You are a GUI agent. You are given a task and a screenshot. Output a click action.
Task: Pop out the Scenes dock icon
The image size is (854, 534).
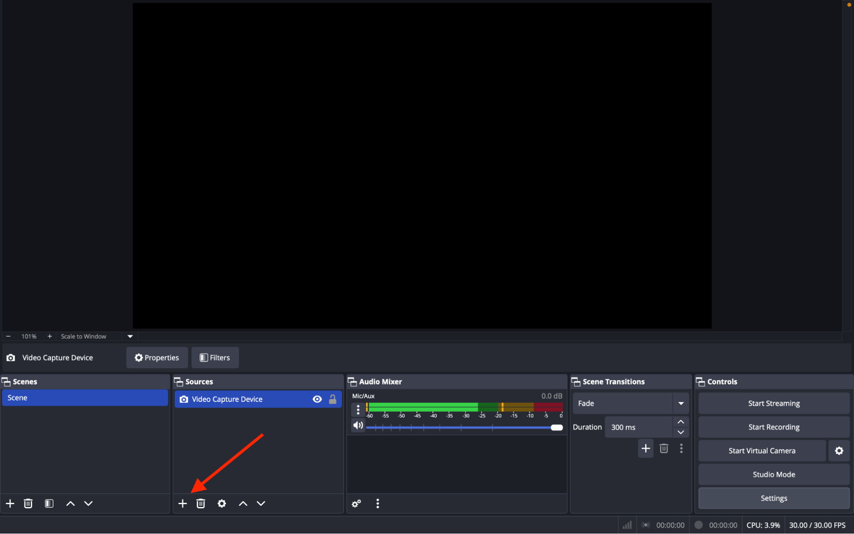pyautogui.click(x=6, y=382)
